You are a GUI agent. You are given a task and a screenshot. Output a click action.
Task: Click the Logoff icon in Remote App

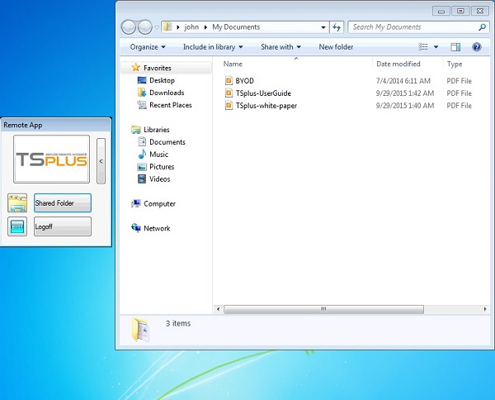(x=17, y=227)
